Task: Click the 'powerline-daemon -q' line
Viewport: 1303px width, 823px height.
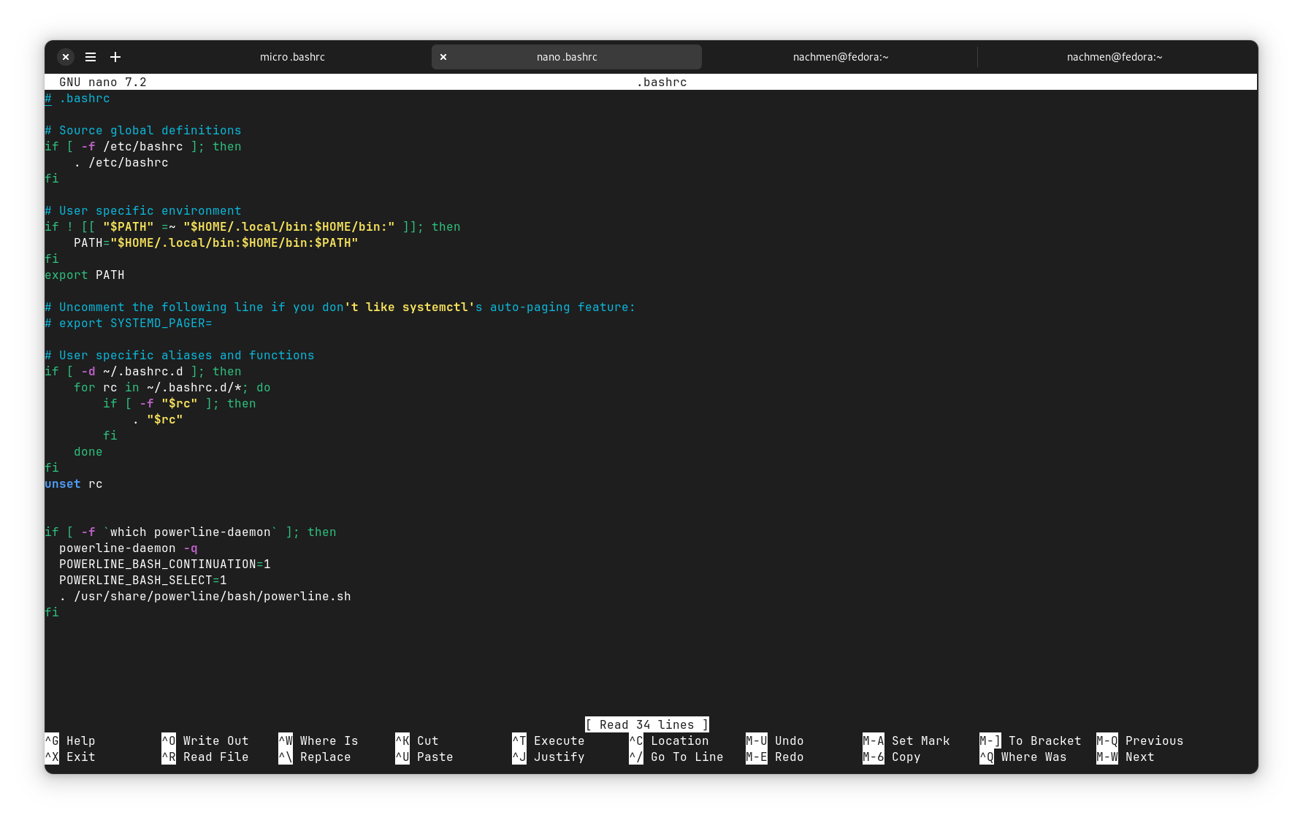Action: point(129,548)
